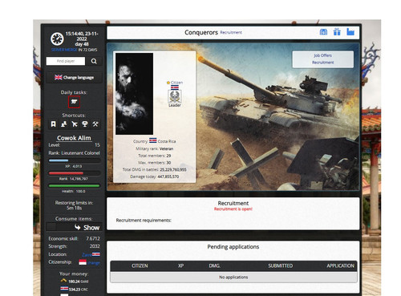This screenshot has height=296, width=401.
Task: Open the airplane travel shortcut icon
Action: coord(75,124)
